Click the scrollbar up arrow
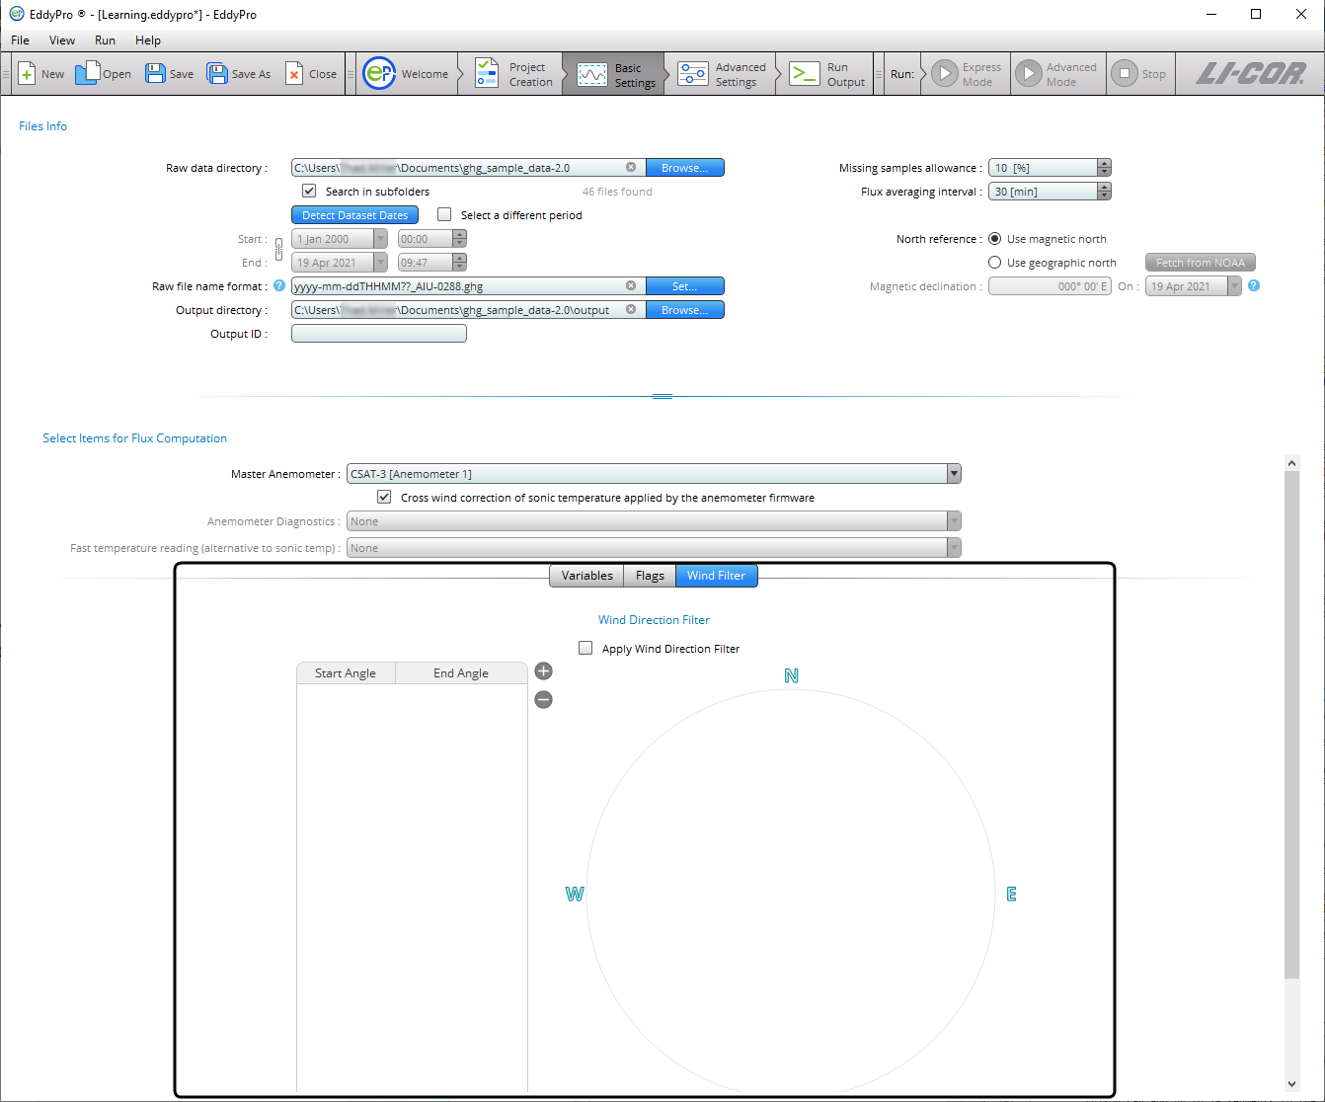The image size is (1325, 1102). (1291, 463)
